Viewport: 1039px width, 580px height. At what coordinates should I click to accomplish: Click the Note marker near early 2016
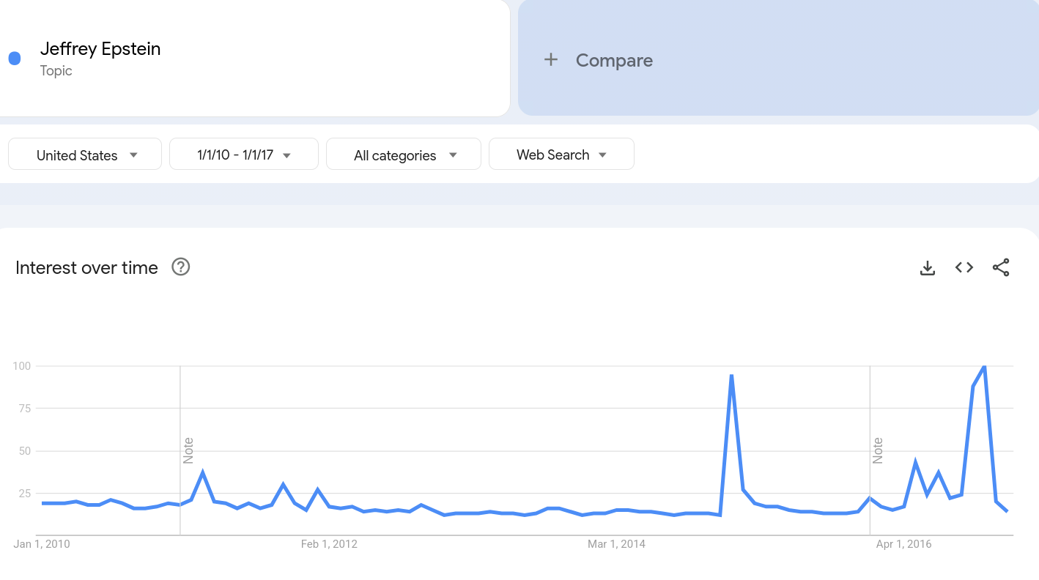878,450
